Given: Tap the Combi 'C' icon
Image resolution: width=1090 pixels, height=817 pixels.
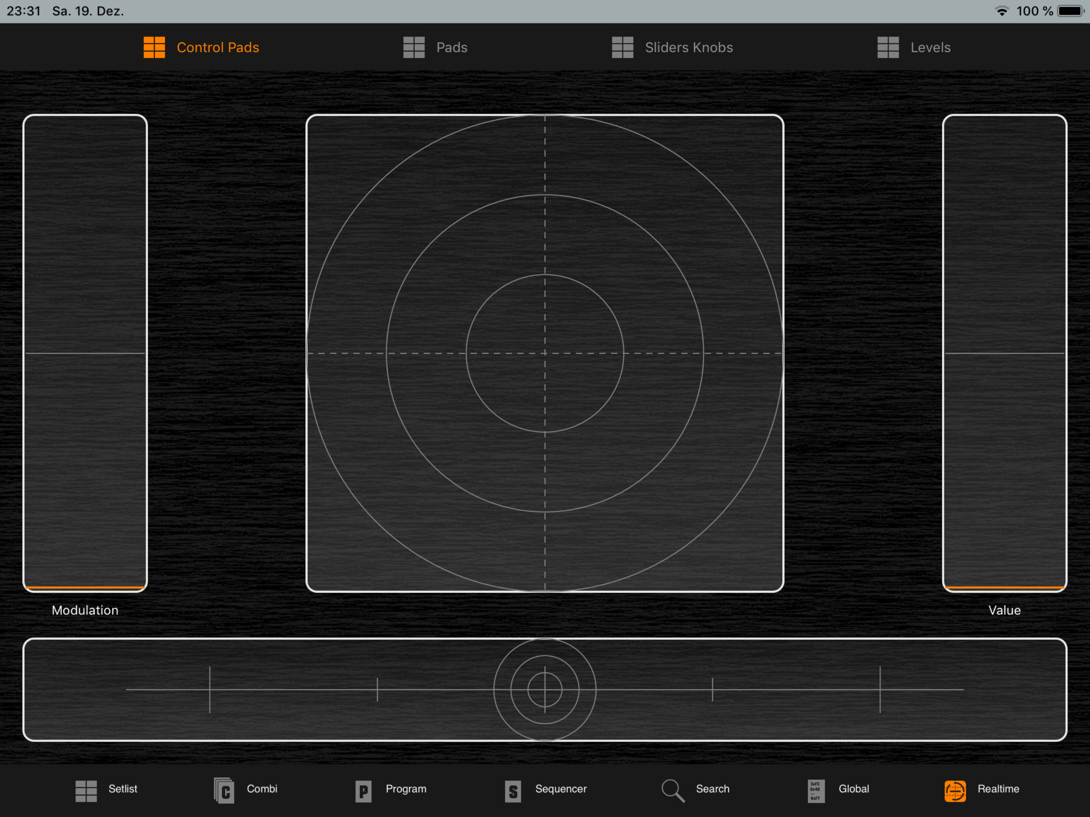Looking at the screenshot, I should 224,790.
